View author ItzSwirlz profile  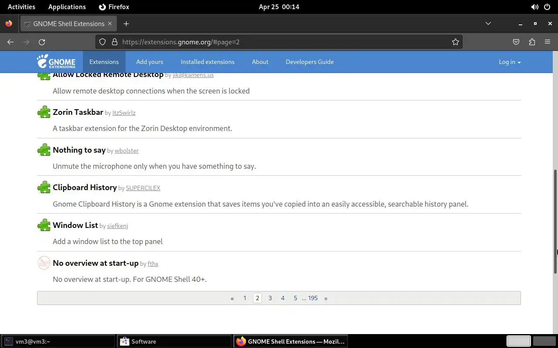point(124,113)
